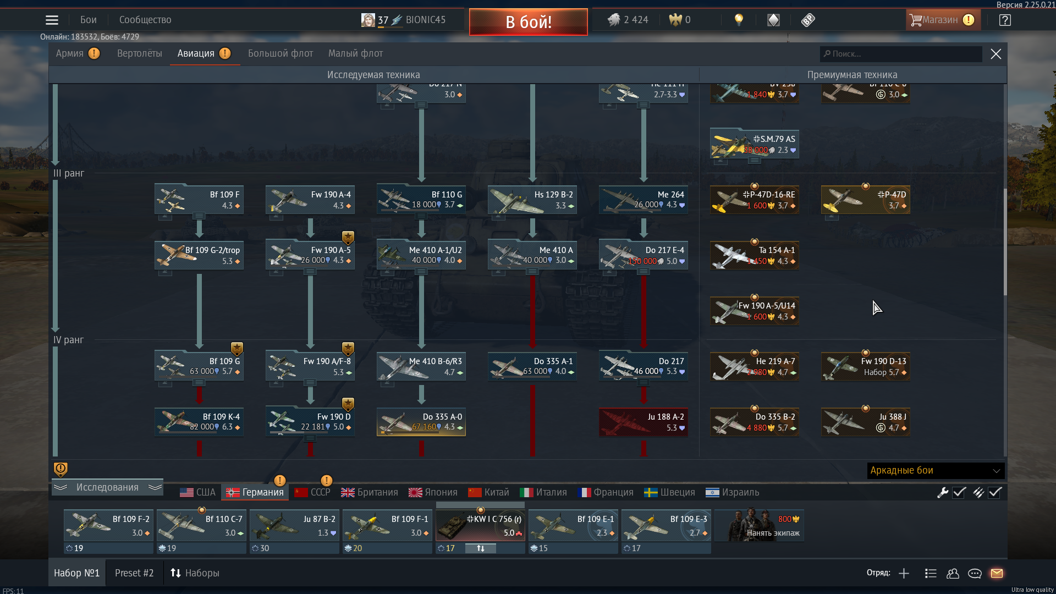Viewport: 1056px width, 594px height.
Task: Switch to the Большой флот tab
Action: click(x=280, y=53)
